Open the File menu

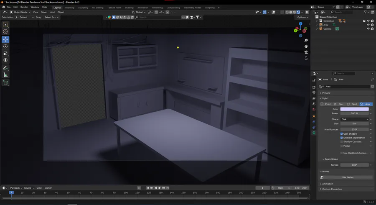[x=9, y=7]
